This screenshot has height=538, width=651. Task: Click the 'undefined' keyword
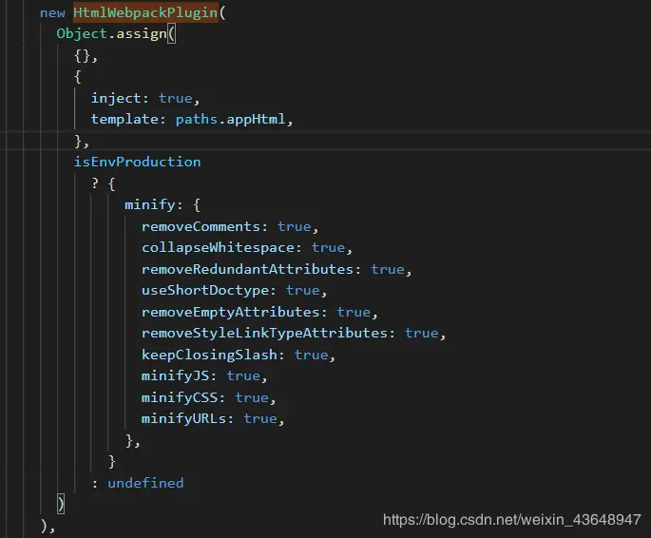tap(145, 483)
